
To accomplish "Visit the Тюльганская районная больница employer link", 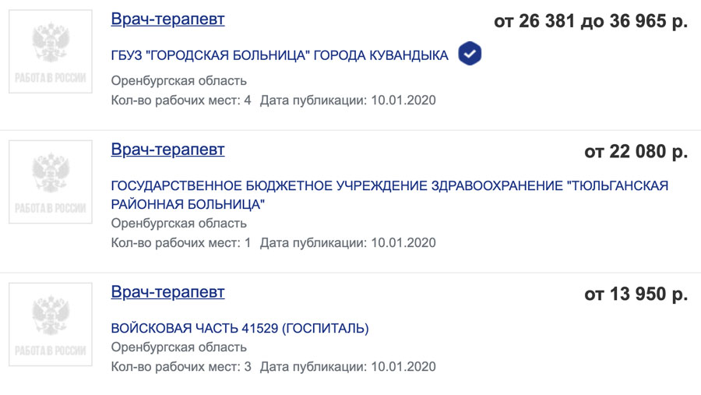I will coord(389,195).
